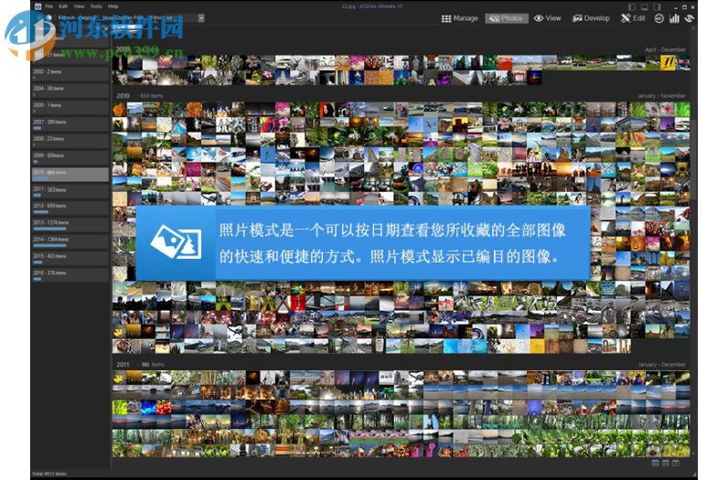This screenshot has width=728, height=480.
Task: Open the Help menu
Action: (x=113, y=6)
